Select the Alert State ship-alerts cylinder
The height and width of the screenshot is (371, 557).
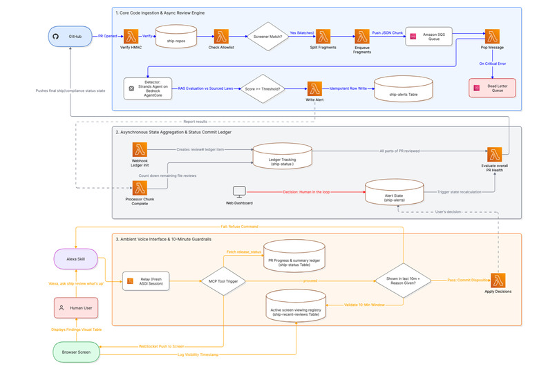[x=395, y=192]
